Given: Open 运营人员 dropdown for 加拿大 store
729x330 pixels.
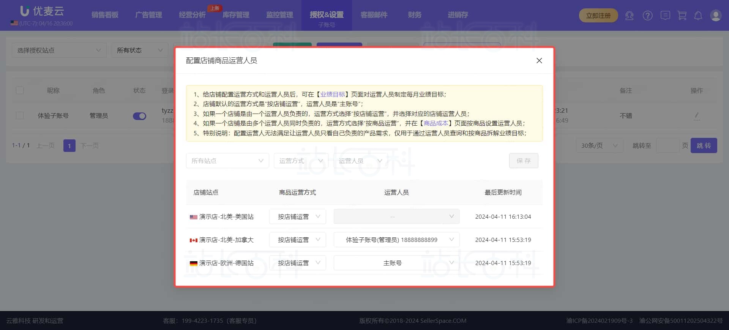Looking at the screenshot, I should 396,240.
